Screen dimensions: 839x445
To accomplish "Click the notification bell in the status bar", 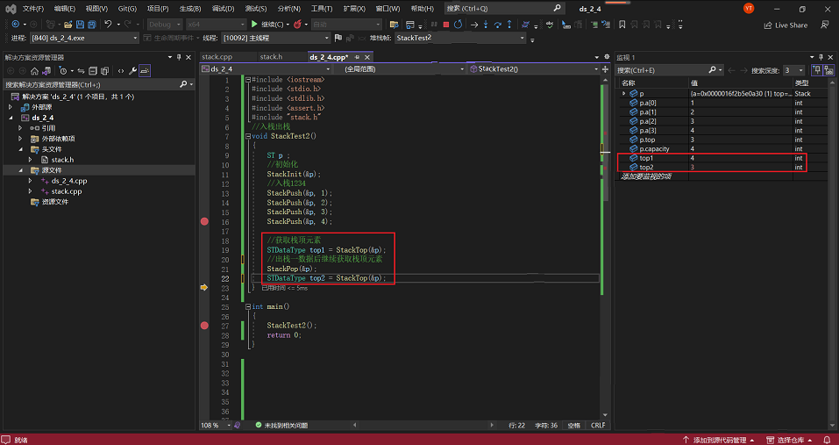I will (828, 440).
